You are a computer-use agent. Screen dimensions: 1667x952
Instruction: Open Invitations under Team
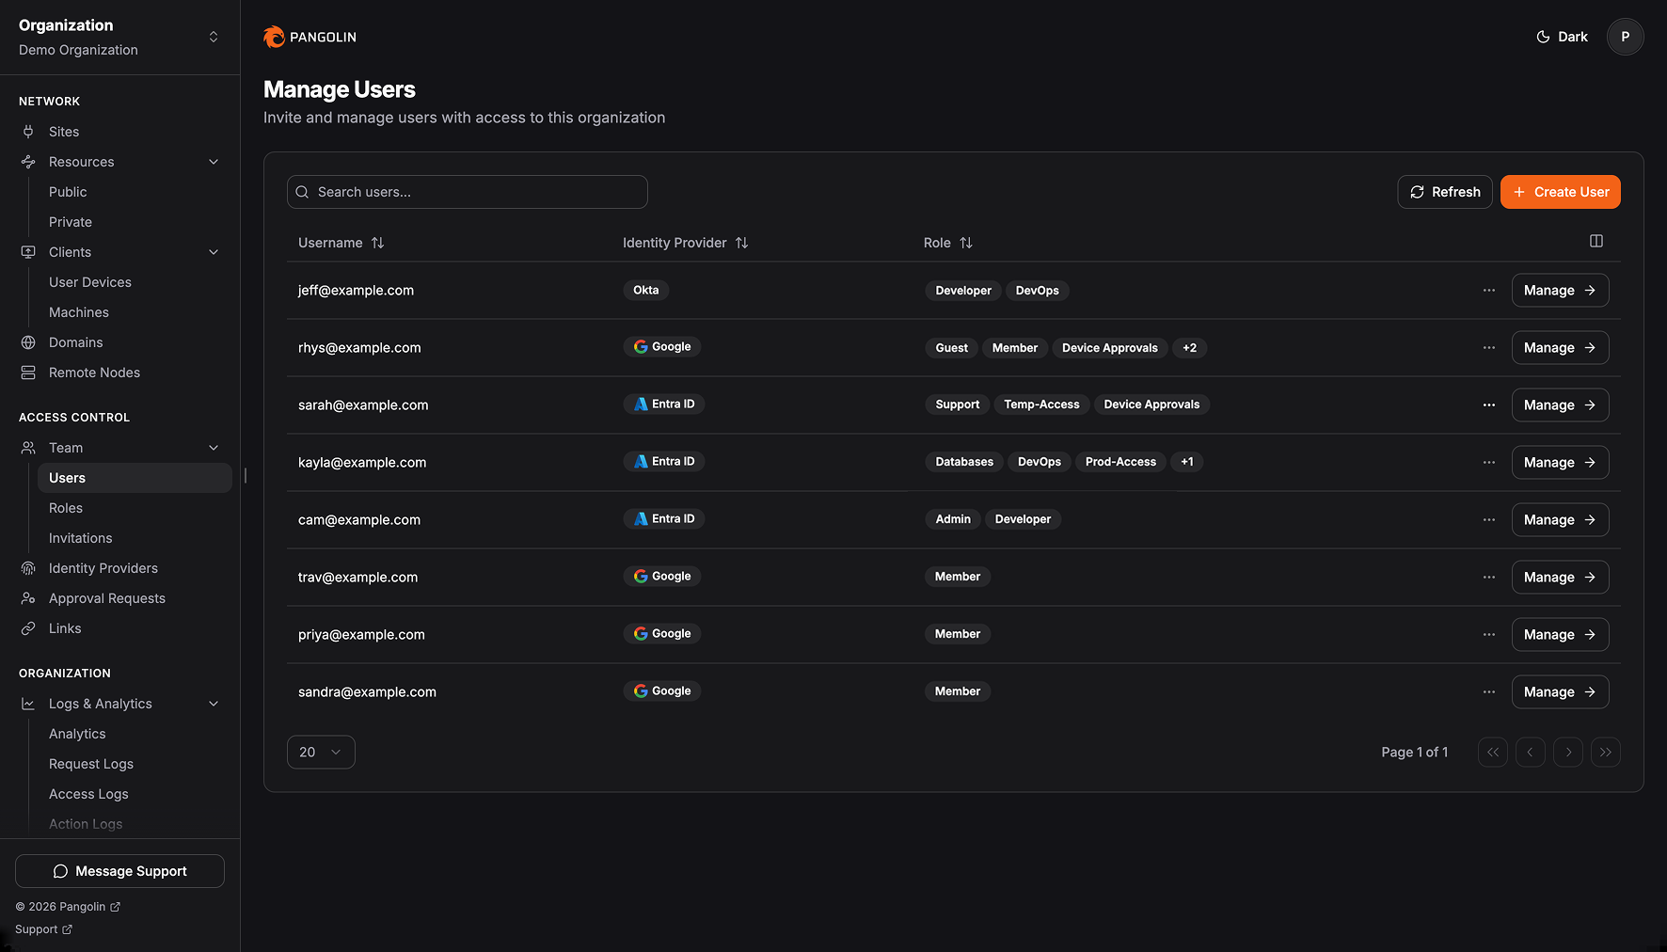pos(80,537)
